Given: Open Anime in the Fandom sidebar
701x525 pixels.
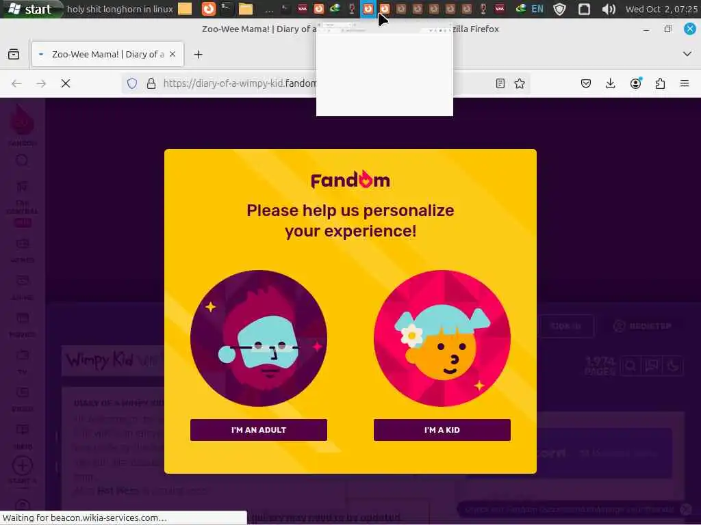Looking at the screenshot, I should (23, 288).
